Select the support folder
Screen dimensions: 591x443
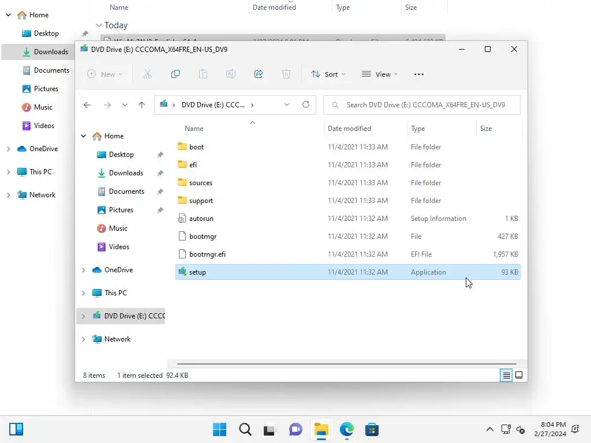pyautogui.click(x=347, y=200)
